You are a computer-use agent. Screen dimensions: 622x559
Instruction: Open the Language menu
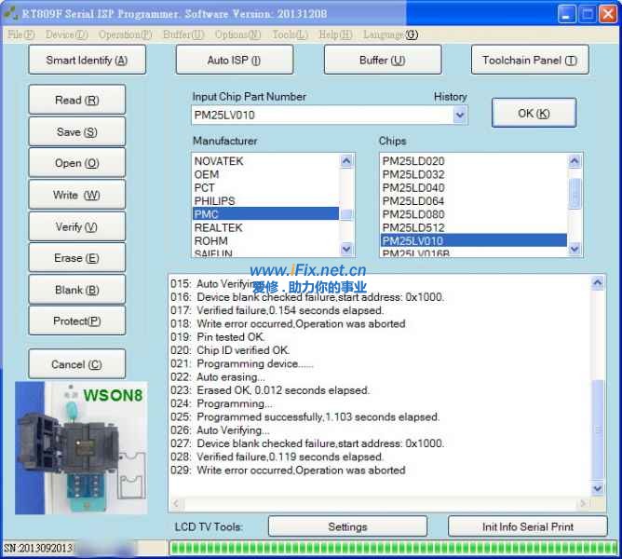(389, 34)
